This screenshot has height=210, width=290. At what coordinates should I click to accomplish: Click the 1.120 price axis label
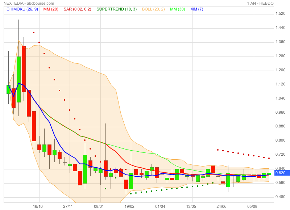[280, 84]
